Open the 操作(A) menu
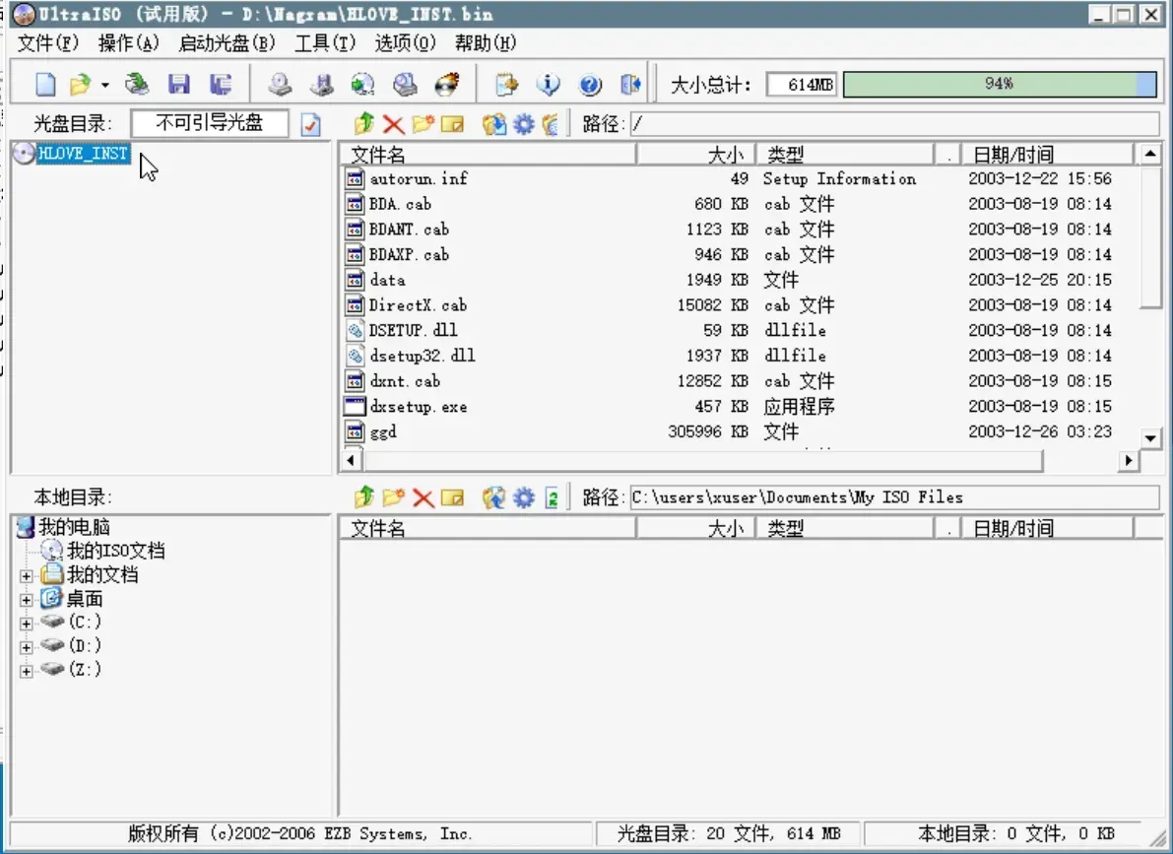1173x854 pixels. coord(129,42)
